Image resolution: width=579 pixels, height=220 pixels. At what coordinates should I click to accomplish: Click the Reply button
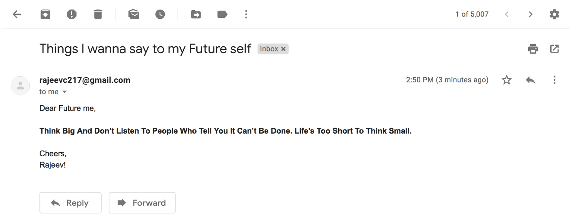click(70, 203)
